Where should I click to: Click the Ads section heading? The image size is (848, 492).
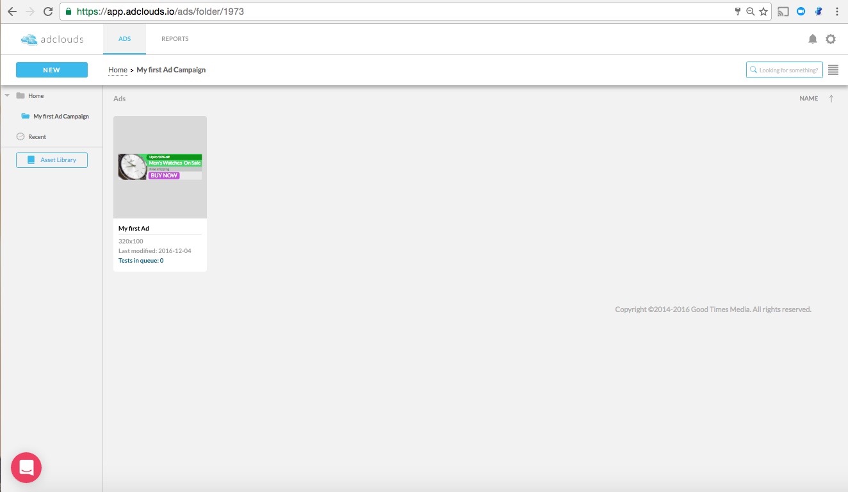point(120,99)
